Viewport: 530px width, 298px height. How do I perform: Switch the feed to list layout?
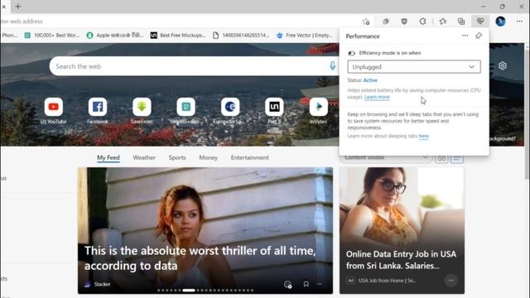(457, 158)
